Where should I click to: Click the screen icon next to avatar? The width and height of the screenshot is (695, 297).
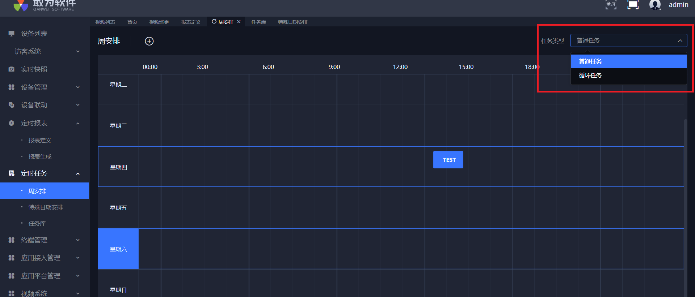click(633, 5)
